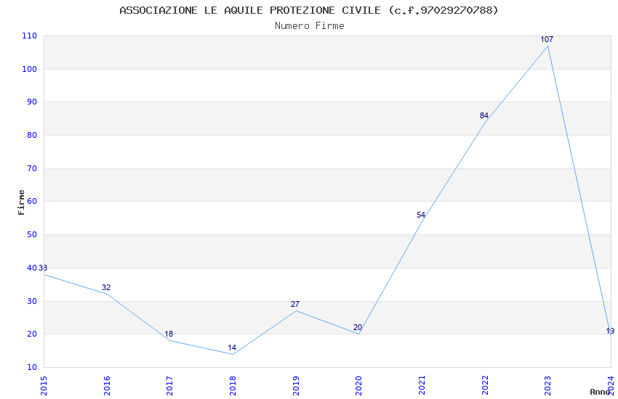Click the y-axis value 10
The image size is (618, 399).
tap(32, 368)
